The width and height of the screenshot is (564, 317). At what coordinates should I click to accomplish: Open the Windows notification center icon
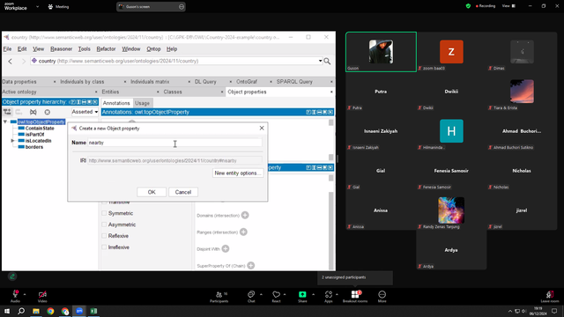tap(554, 311)
